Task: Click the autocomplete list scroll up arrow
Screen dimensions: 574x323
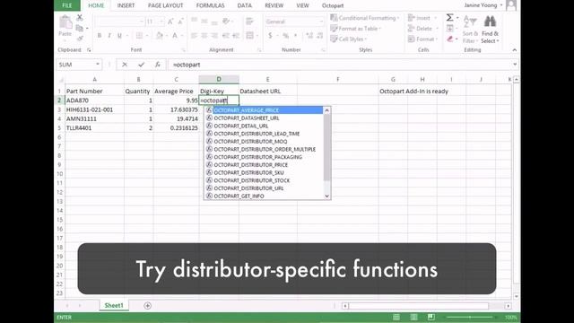Action: tap(326, 110)
